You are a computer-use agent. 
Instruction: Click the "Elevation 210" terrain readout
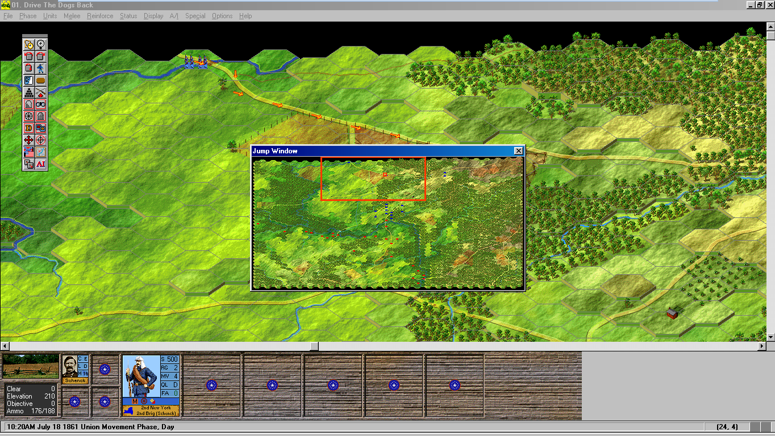pos(31,396)
